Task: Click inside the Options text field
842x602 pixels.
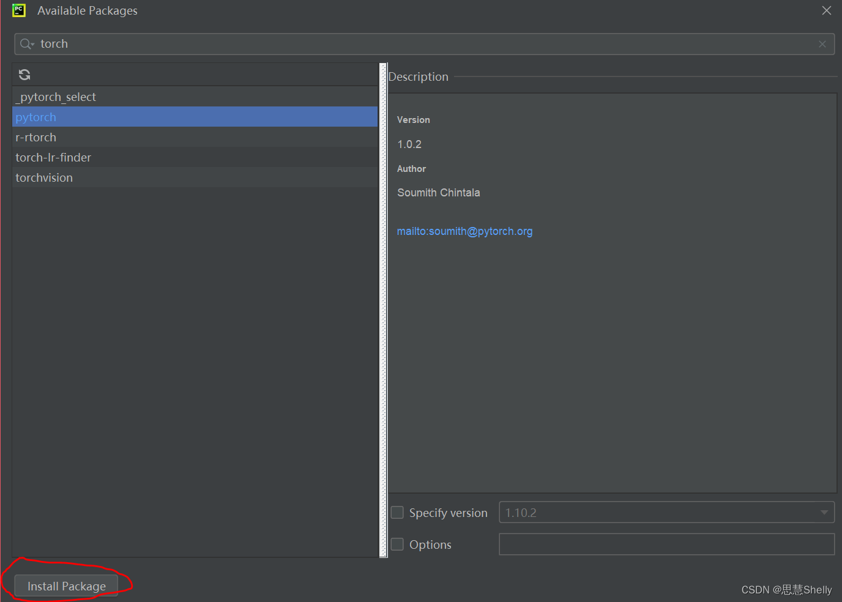Action: [x=666, y=544]
